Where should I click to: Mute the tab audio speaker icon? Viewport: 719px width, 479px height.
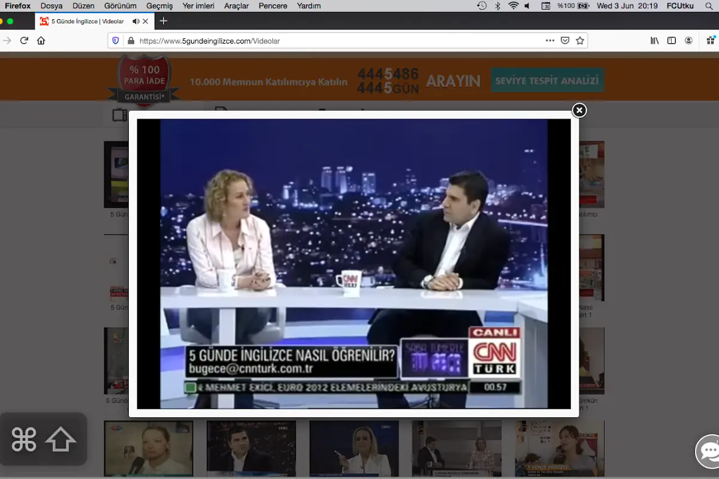[136, 21]
